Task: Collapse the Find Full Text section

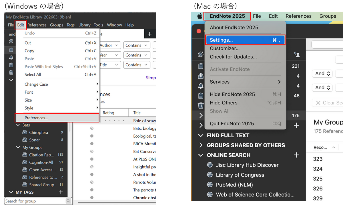Action: 201,135
